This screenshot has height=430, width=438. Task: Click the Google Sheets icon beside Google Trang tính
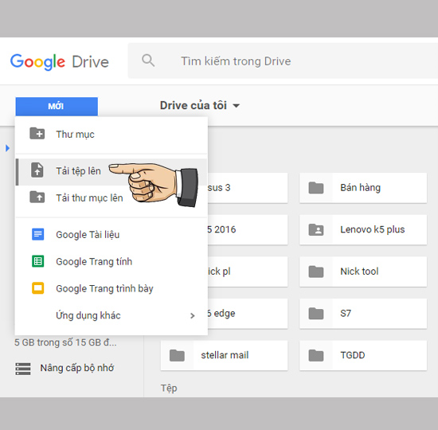(x=37, y=261)
